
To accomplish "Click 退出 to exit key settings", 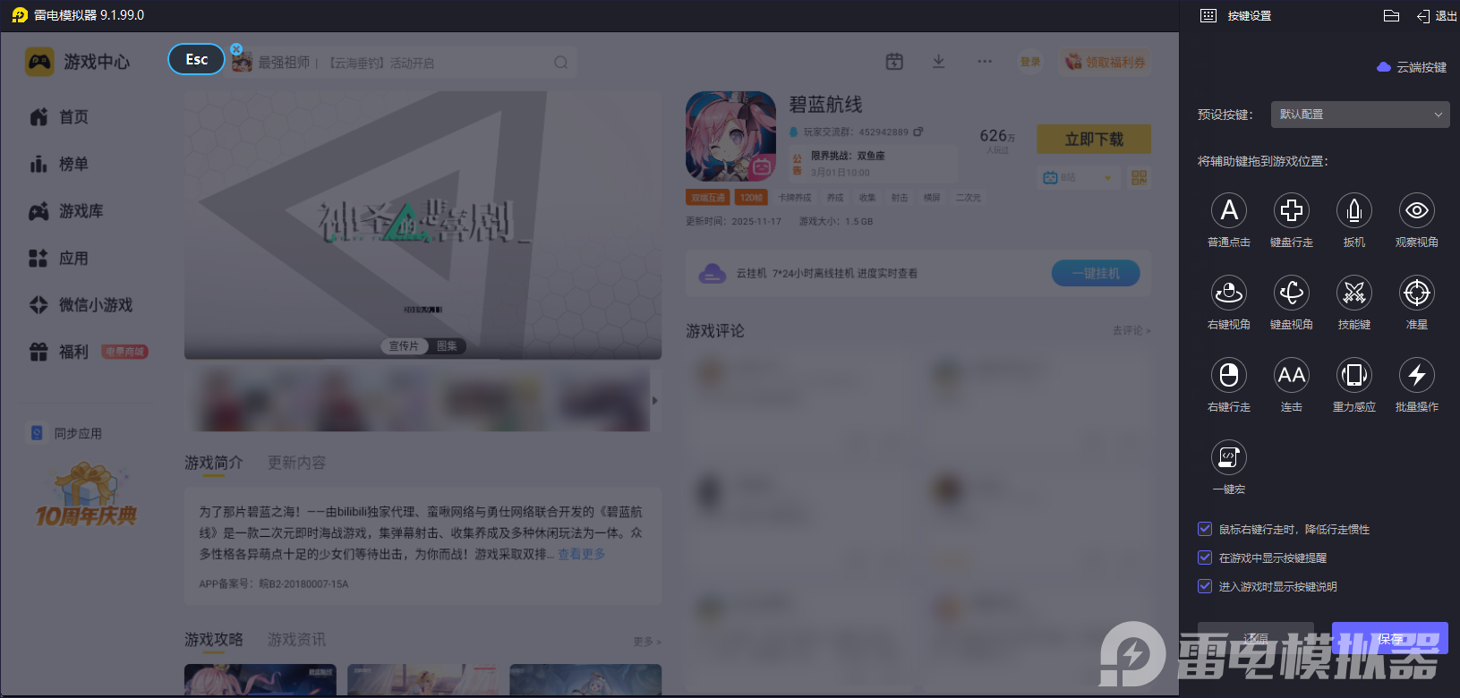I will click(x=1437, y=16).
